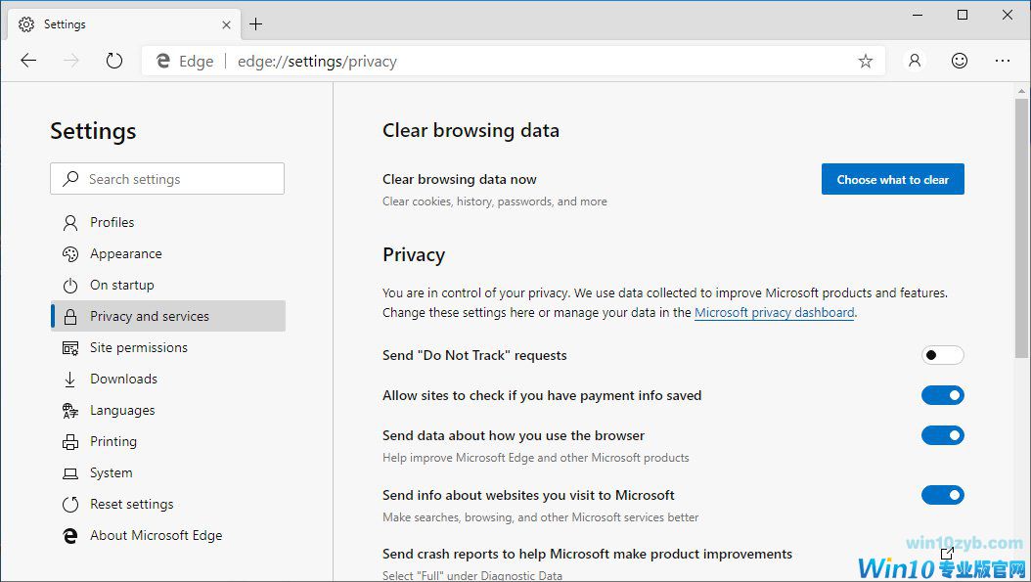1031x582 pixels.
Task: Open a new tab with the plus button
Action: 256,23
